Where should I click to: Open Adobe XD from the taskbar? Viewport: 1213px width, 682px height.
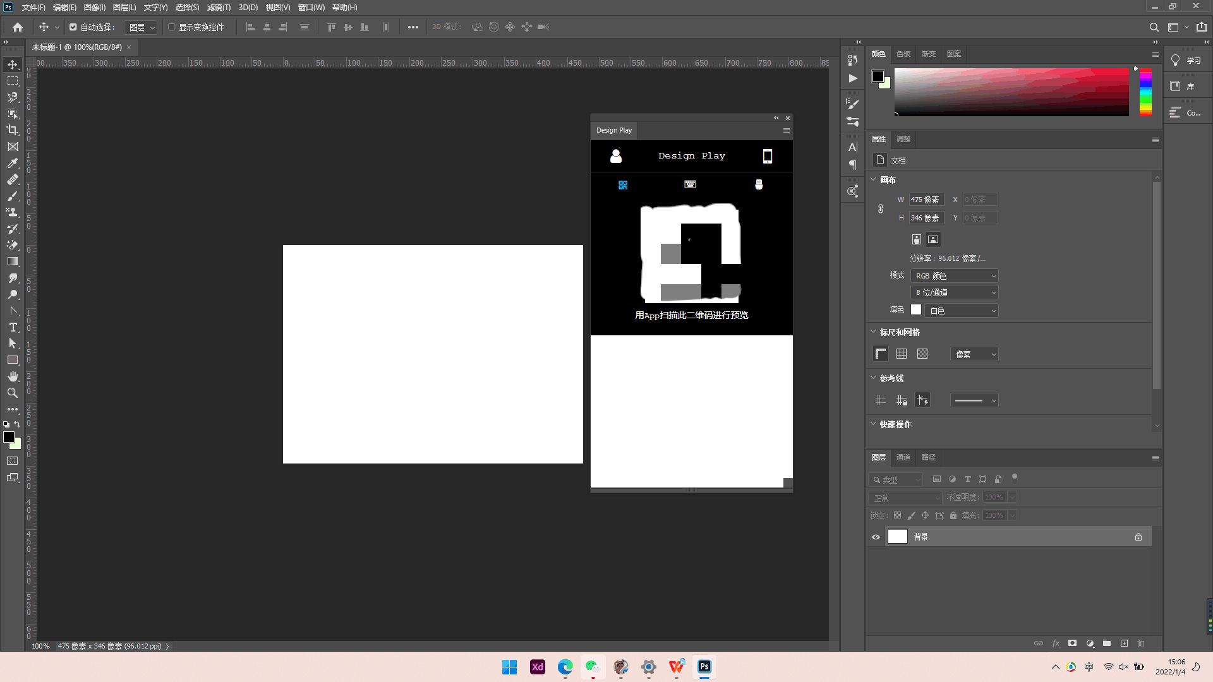point(538,667)
